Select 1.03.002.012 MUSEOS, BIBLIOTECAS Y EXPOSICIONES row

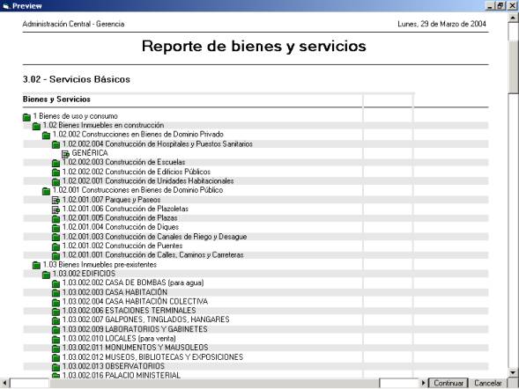point(256,357)
